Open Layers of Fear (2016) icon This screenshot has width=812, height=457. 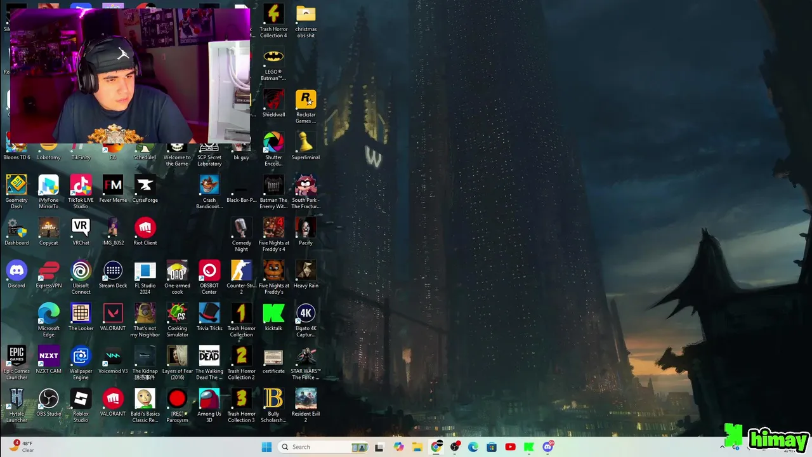pos(177,362)
